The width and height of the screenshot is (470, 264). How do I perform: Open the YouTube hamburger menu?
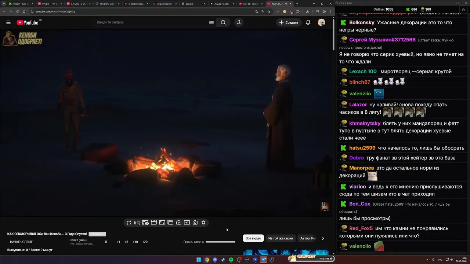8,22
